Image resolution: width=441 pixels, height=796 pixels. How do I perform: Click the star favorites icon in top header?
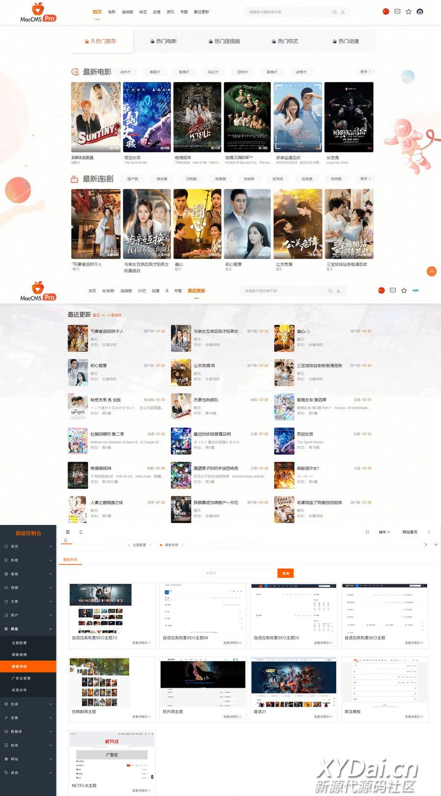[409, 11]
